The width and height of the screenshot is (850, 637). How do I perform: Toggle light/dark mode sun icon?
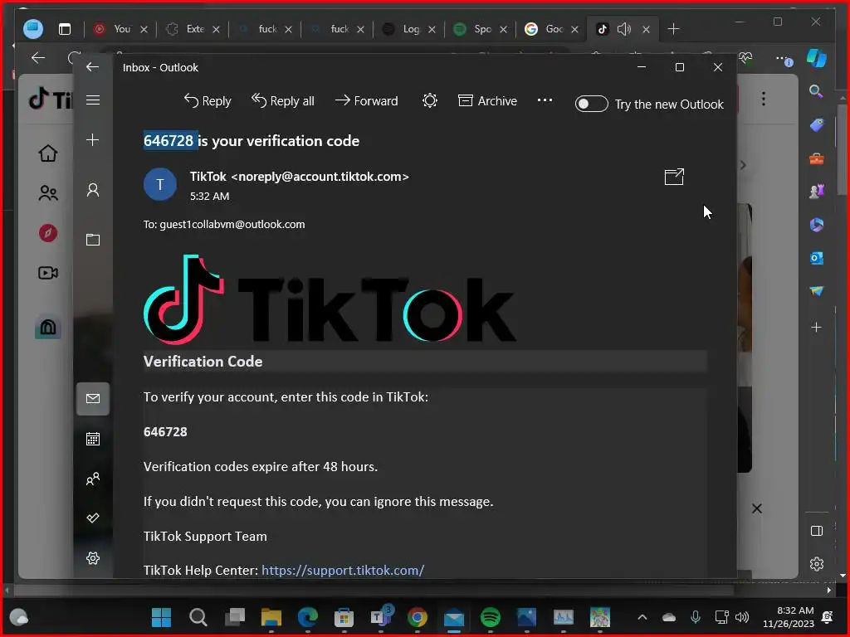click(x=430, y=100)
